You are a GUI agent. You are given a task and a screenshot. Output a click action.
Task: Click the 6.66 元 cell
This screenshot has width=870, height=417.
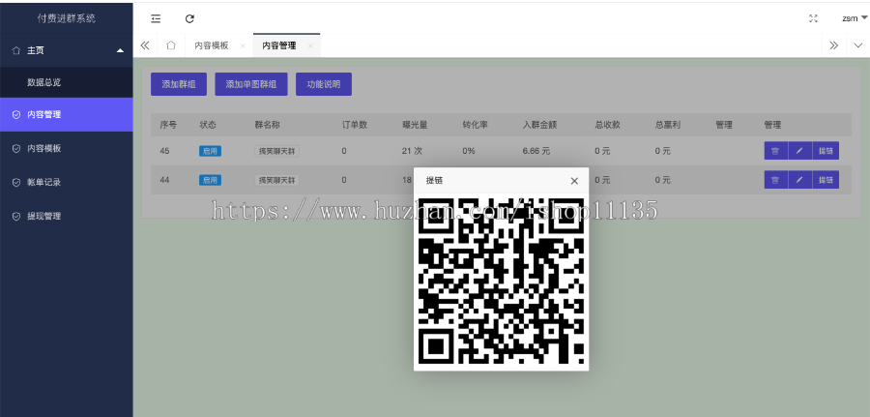pos(536,151)
